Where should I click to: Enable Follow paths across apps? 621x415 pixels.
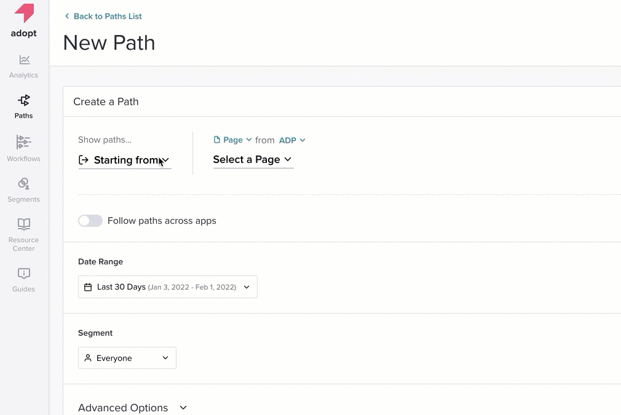[x=90, y=220]
